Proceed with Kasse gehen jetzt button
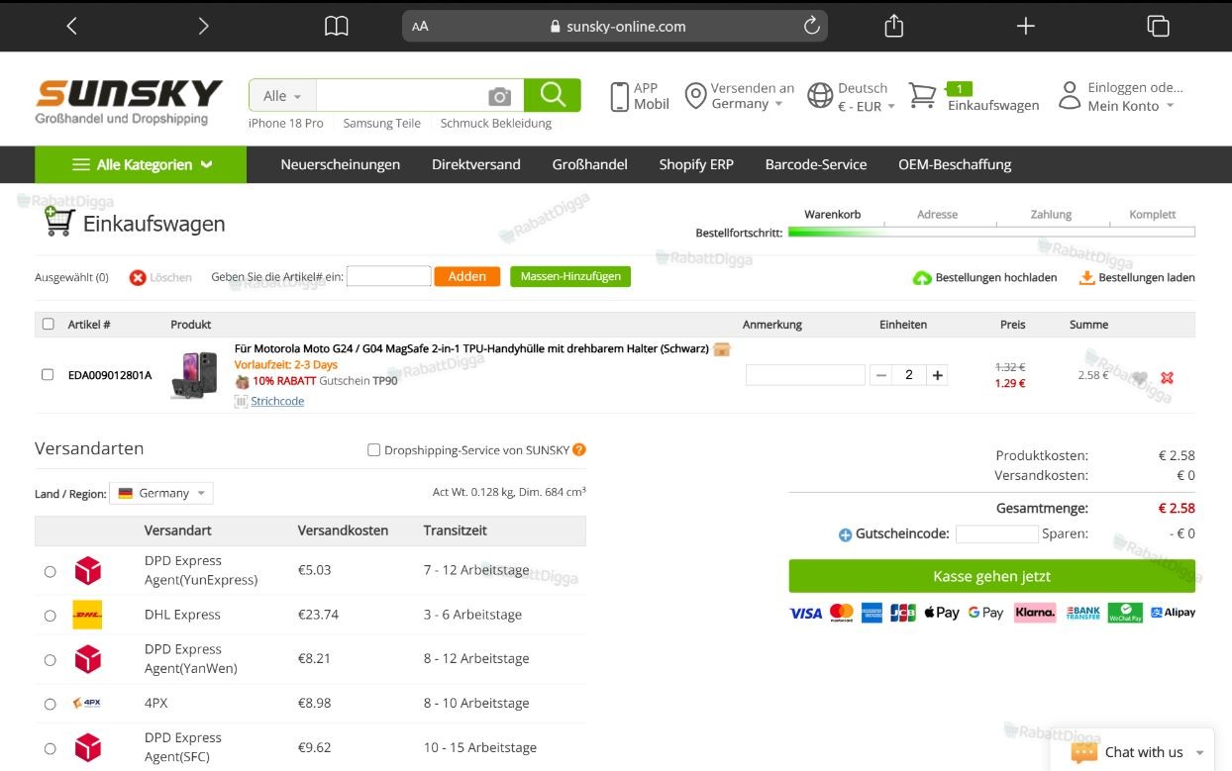This screenshot has height=771, width=1232. pos(991,576)
